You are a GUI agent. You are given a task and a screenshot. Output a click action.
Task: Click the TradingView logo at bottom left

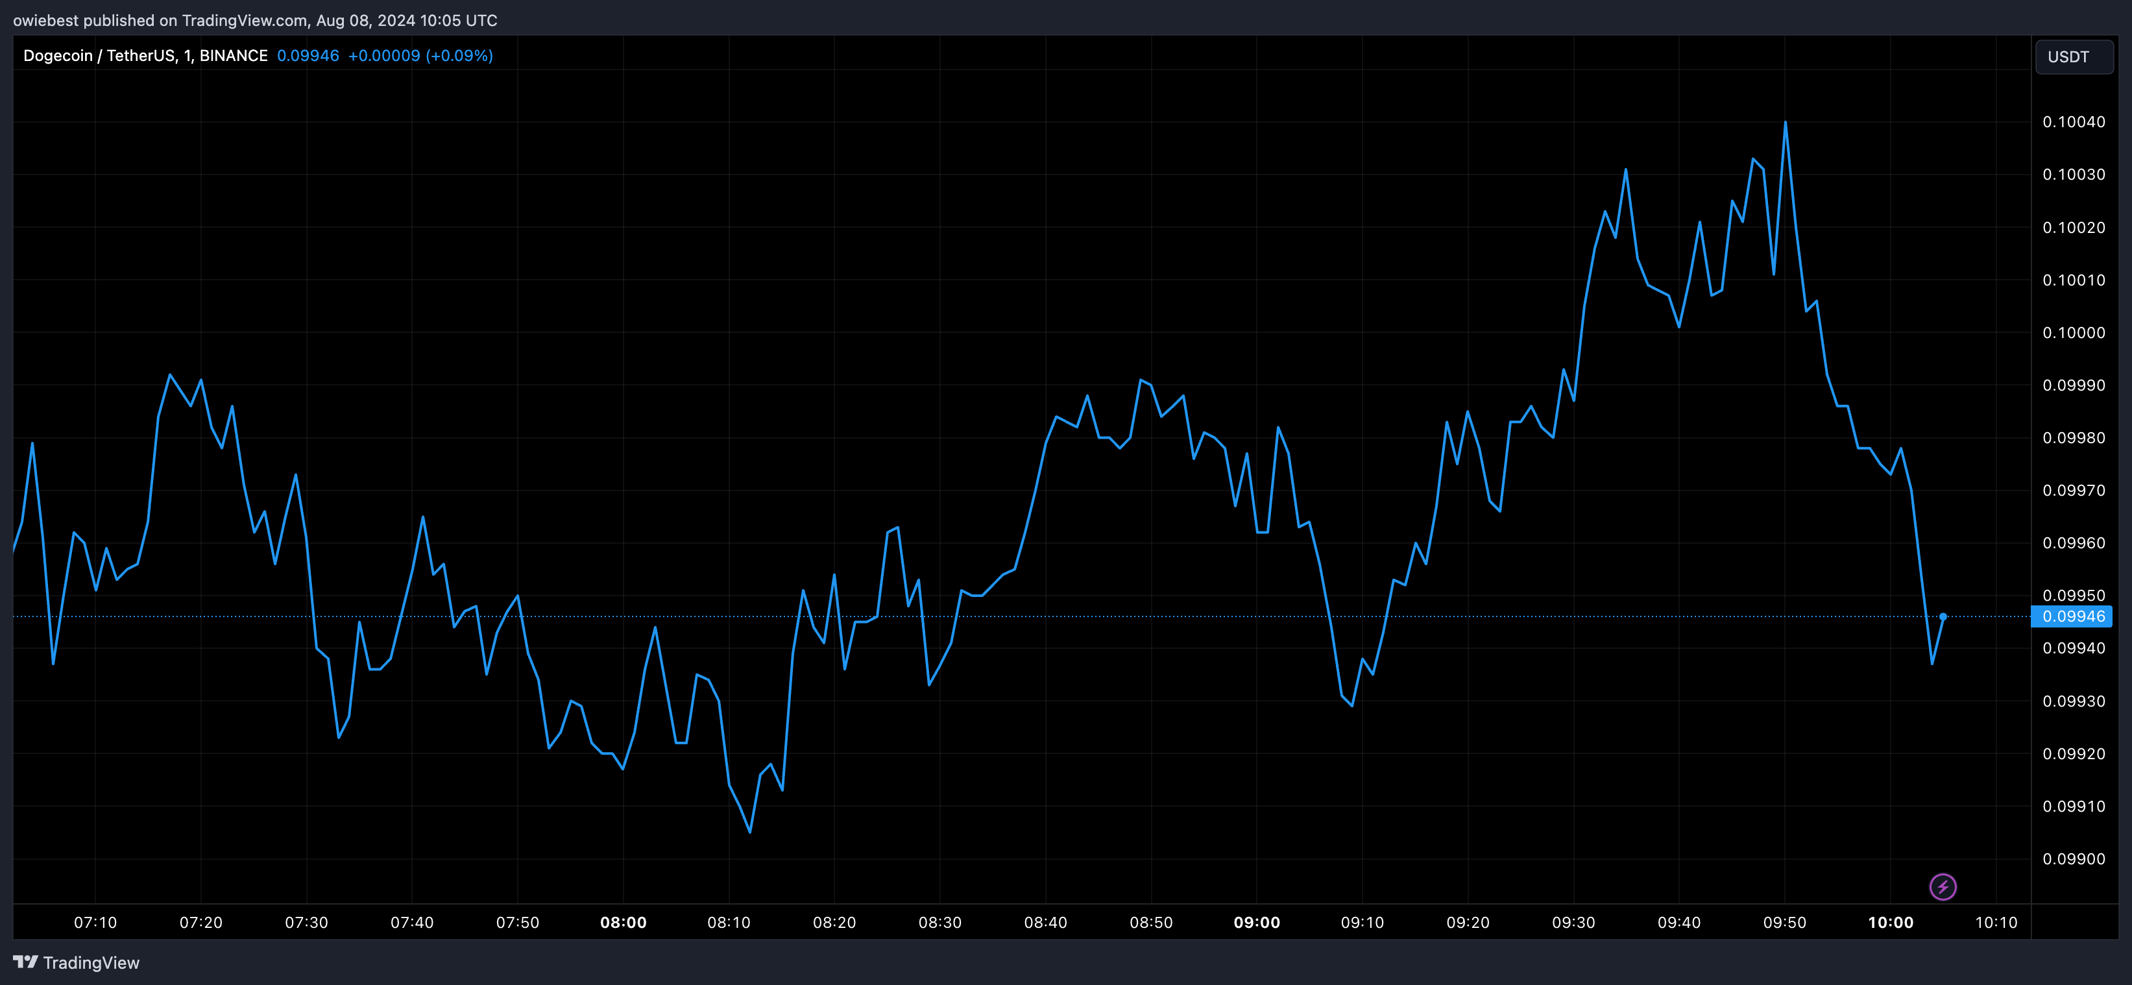(x=76, y=963)
